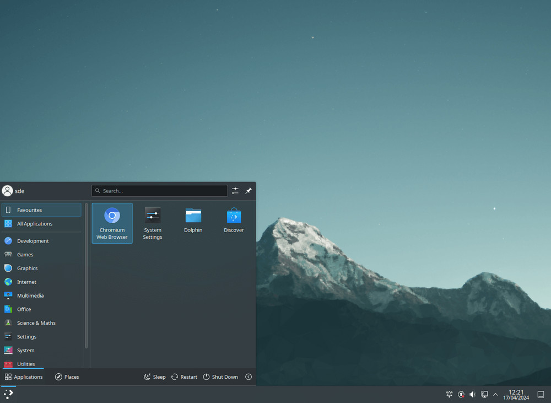
Task: Click the notifications bell in system tray
Action: pyautogui.click(x=449, y=394)
